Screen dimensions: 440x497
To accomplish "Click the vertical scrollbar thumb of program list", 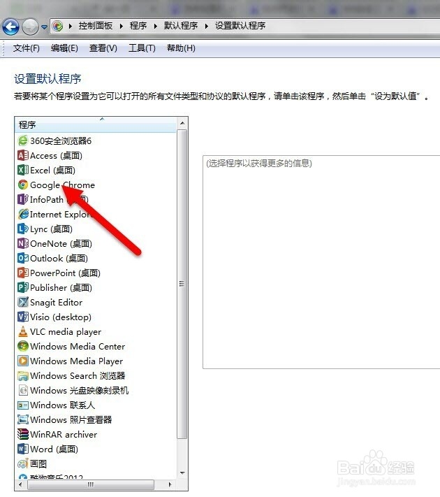I will (182, 284).
